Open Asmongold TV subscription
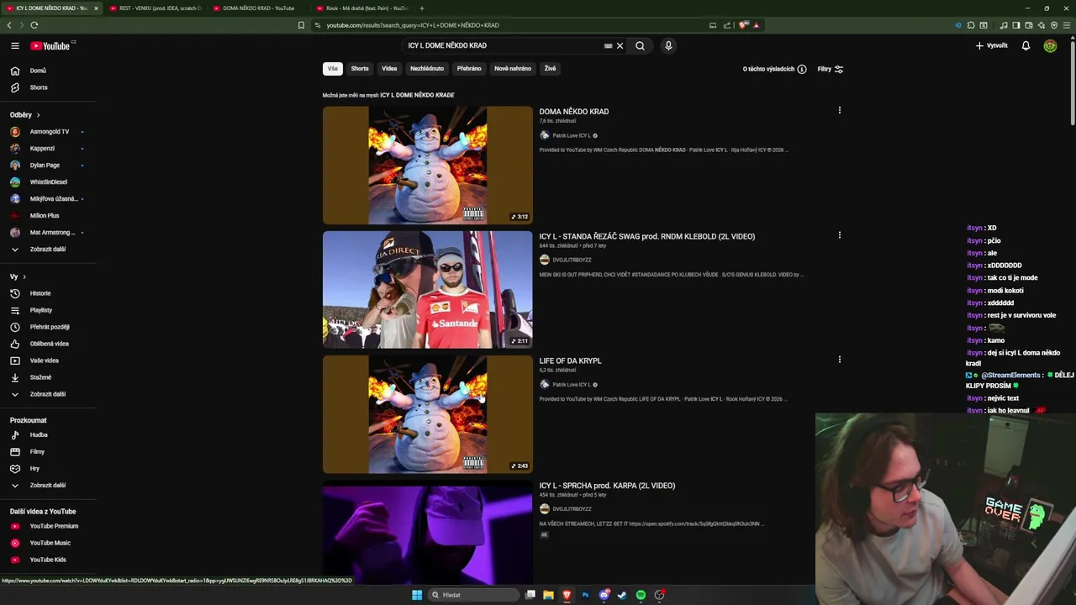The height and width of the screenshot is (605, 1076). click(49, 132)
